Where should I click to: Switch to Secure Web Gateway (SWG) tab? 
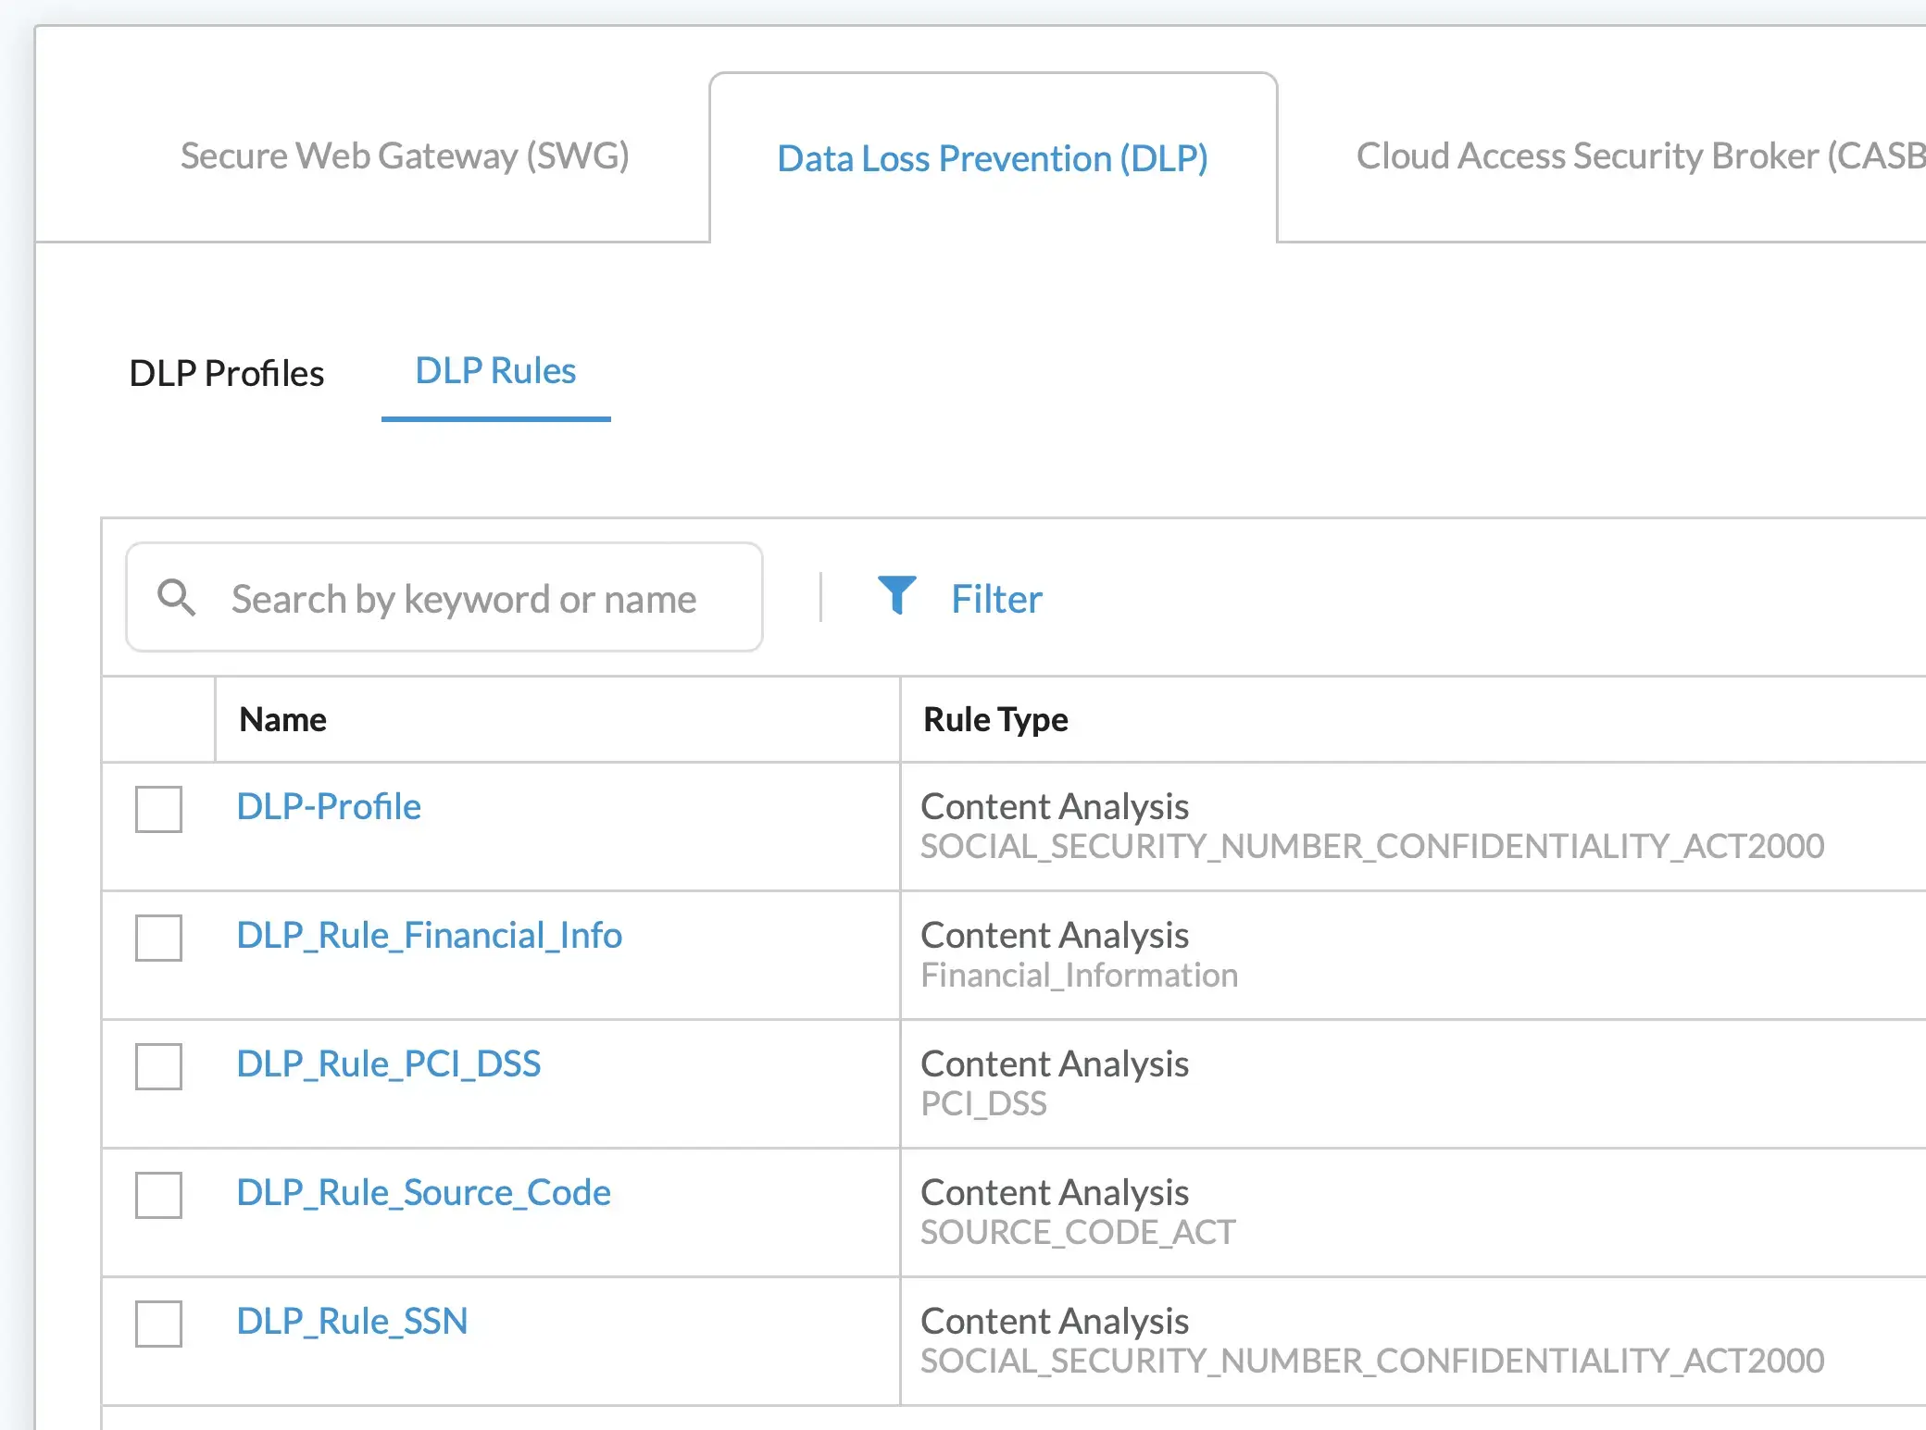click(x=405, y=155)
